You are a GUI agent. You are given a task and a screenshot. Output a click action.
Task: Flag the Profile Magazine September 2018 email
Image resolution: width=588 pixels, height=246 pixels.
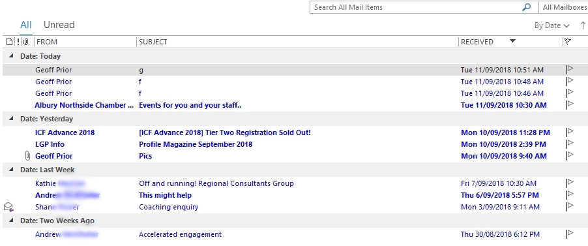tap(570, 144)
